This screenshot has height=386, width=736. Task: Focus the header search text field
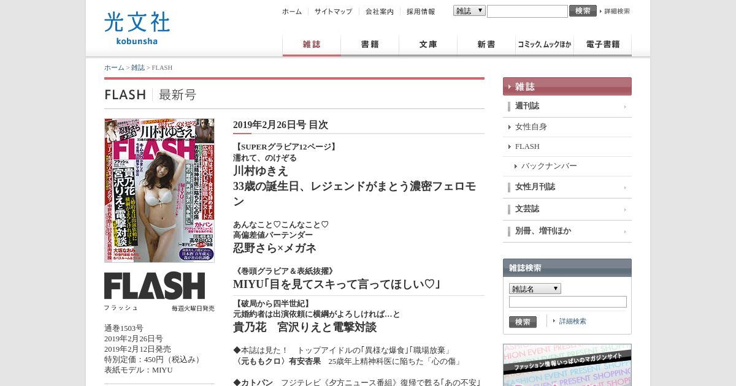(527, 11)
